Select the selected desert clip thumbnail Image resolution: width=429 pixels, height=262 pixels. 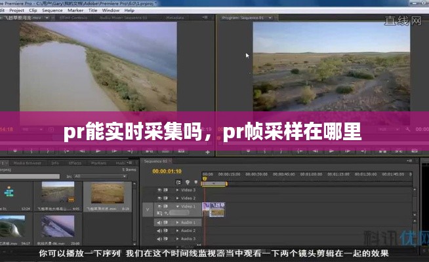(x=108, y=193)
